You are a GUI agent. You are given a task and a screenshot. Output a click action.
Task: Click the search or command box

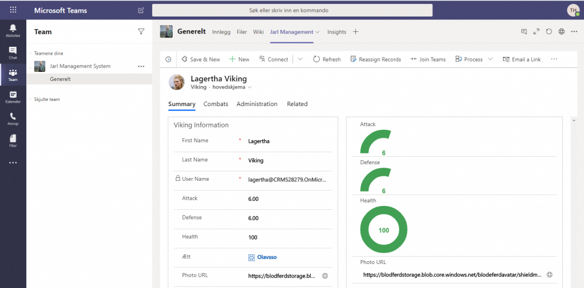click(x=293, y=10)
